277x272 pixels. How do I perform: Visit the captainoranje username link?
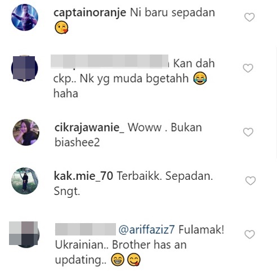pyautogui.click(x=90, y=13)
